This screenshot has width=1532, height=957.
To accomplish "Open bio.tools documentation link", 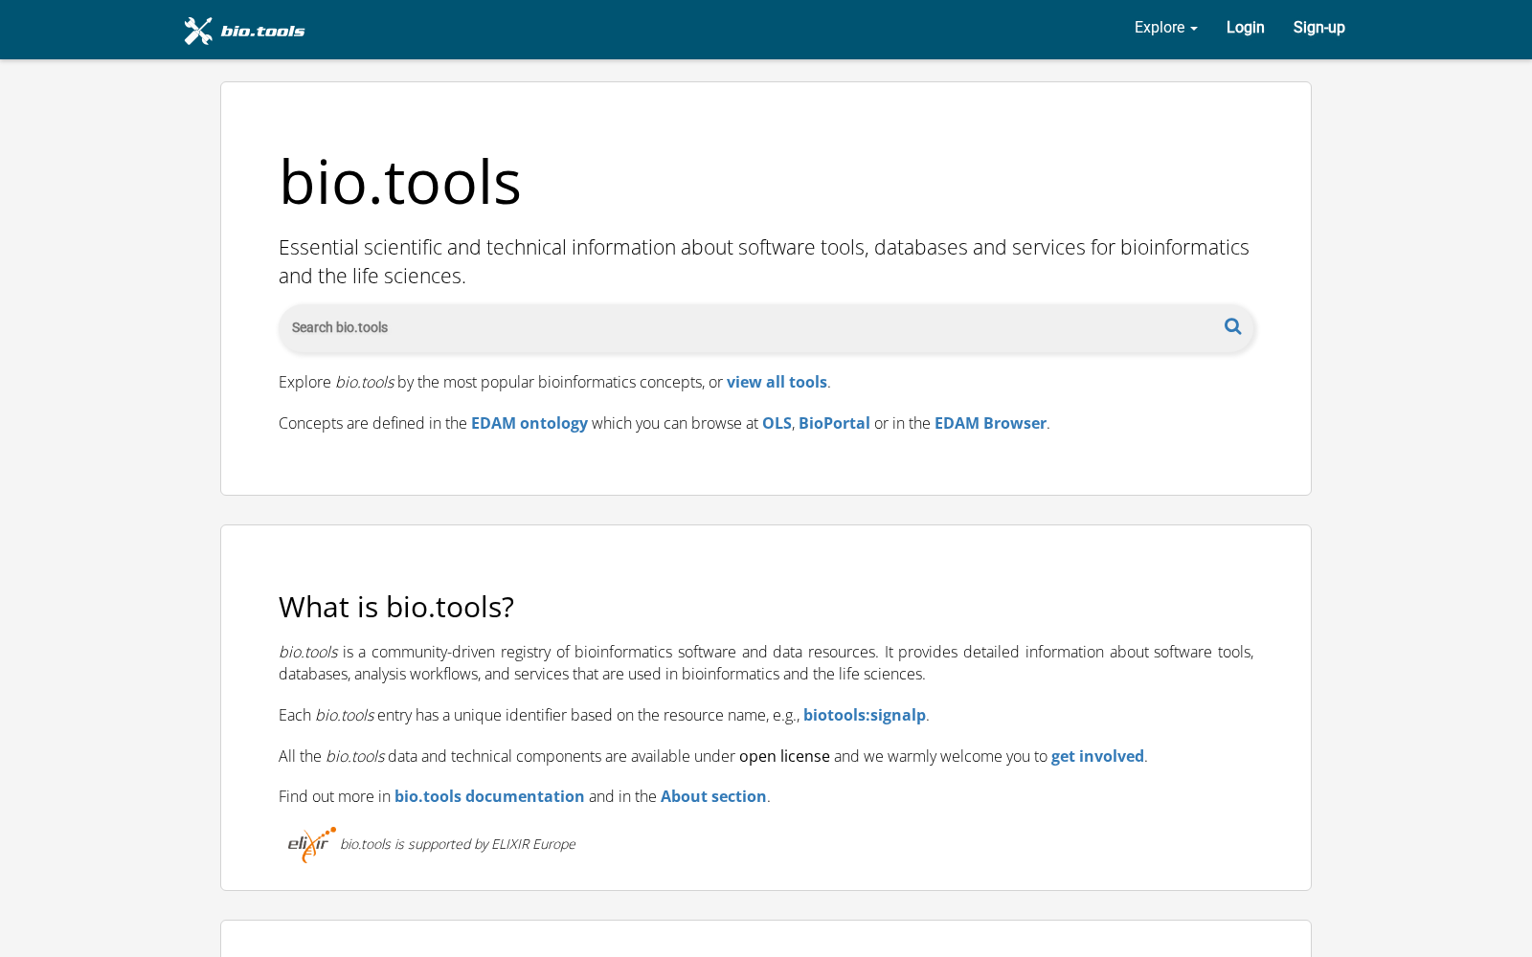I will 489,796.
